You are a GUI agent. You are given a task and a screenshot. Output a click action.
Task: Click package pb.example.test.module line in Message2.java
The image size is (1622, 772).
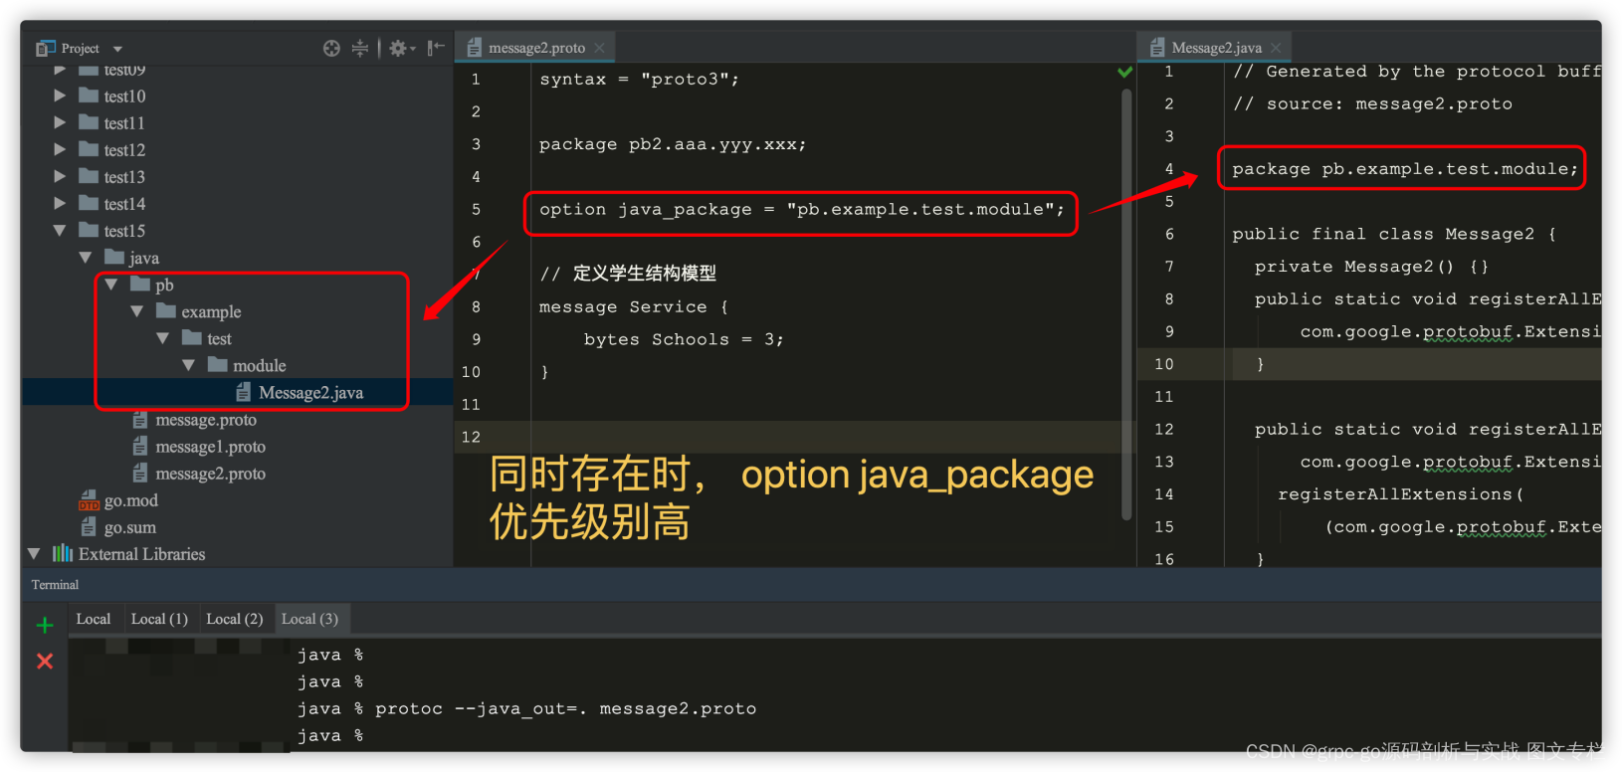pyautogui.click(x=1404, y=168)
